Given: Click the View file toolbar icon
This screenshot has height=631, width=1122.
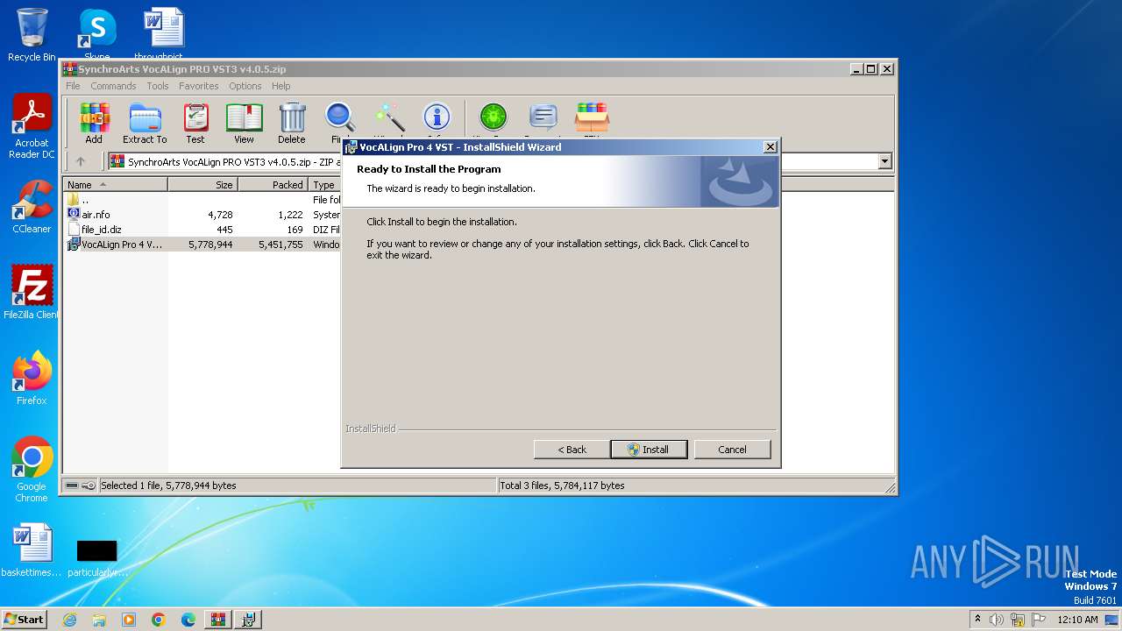Looking at the screenshot, I should (244, 123).
